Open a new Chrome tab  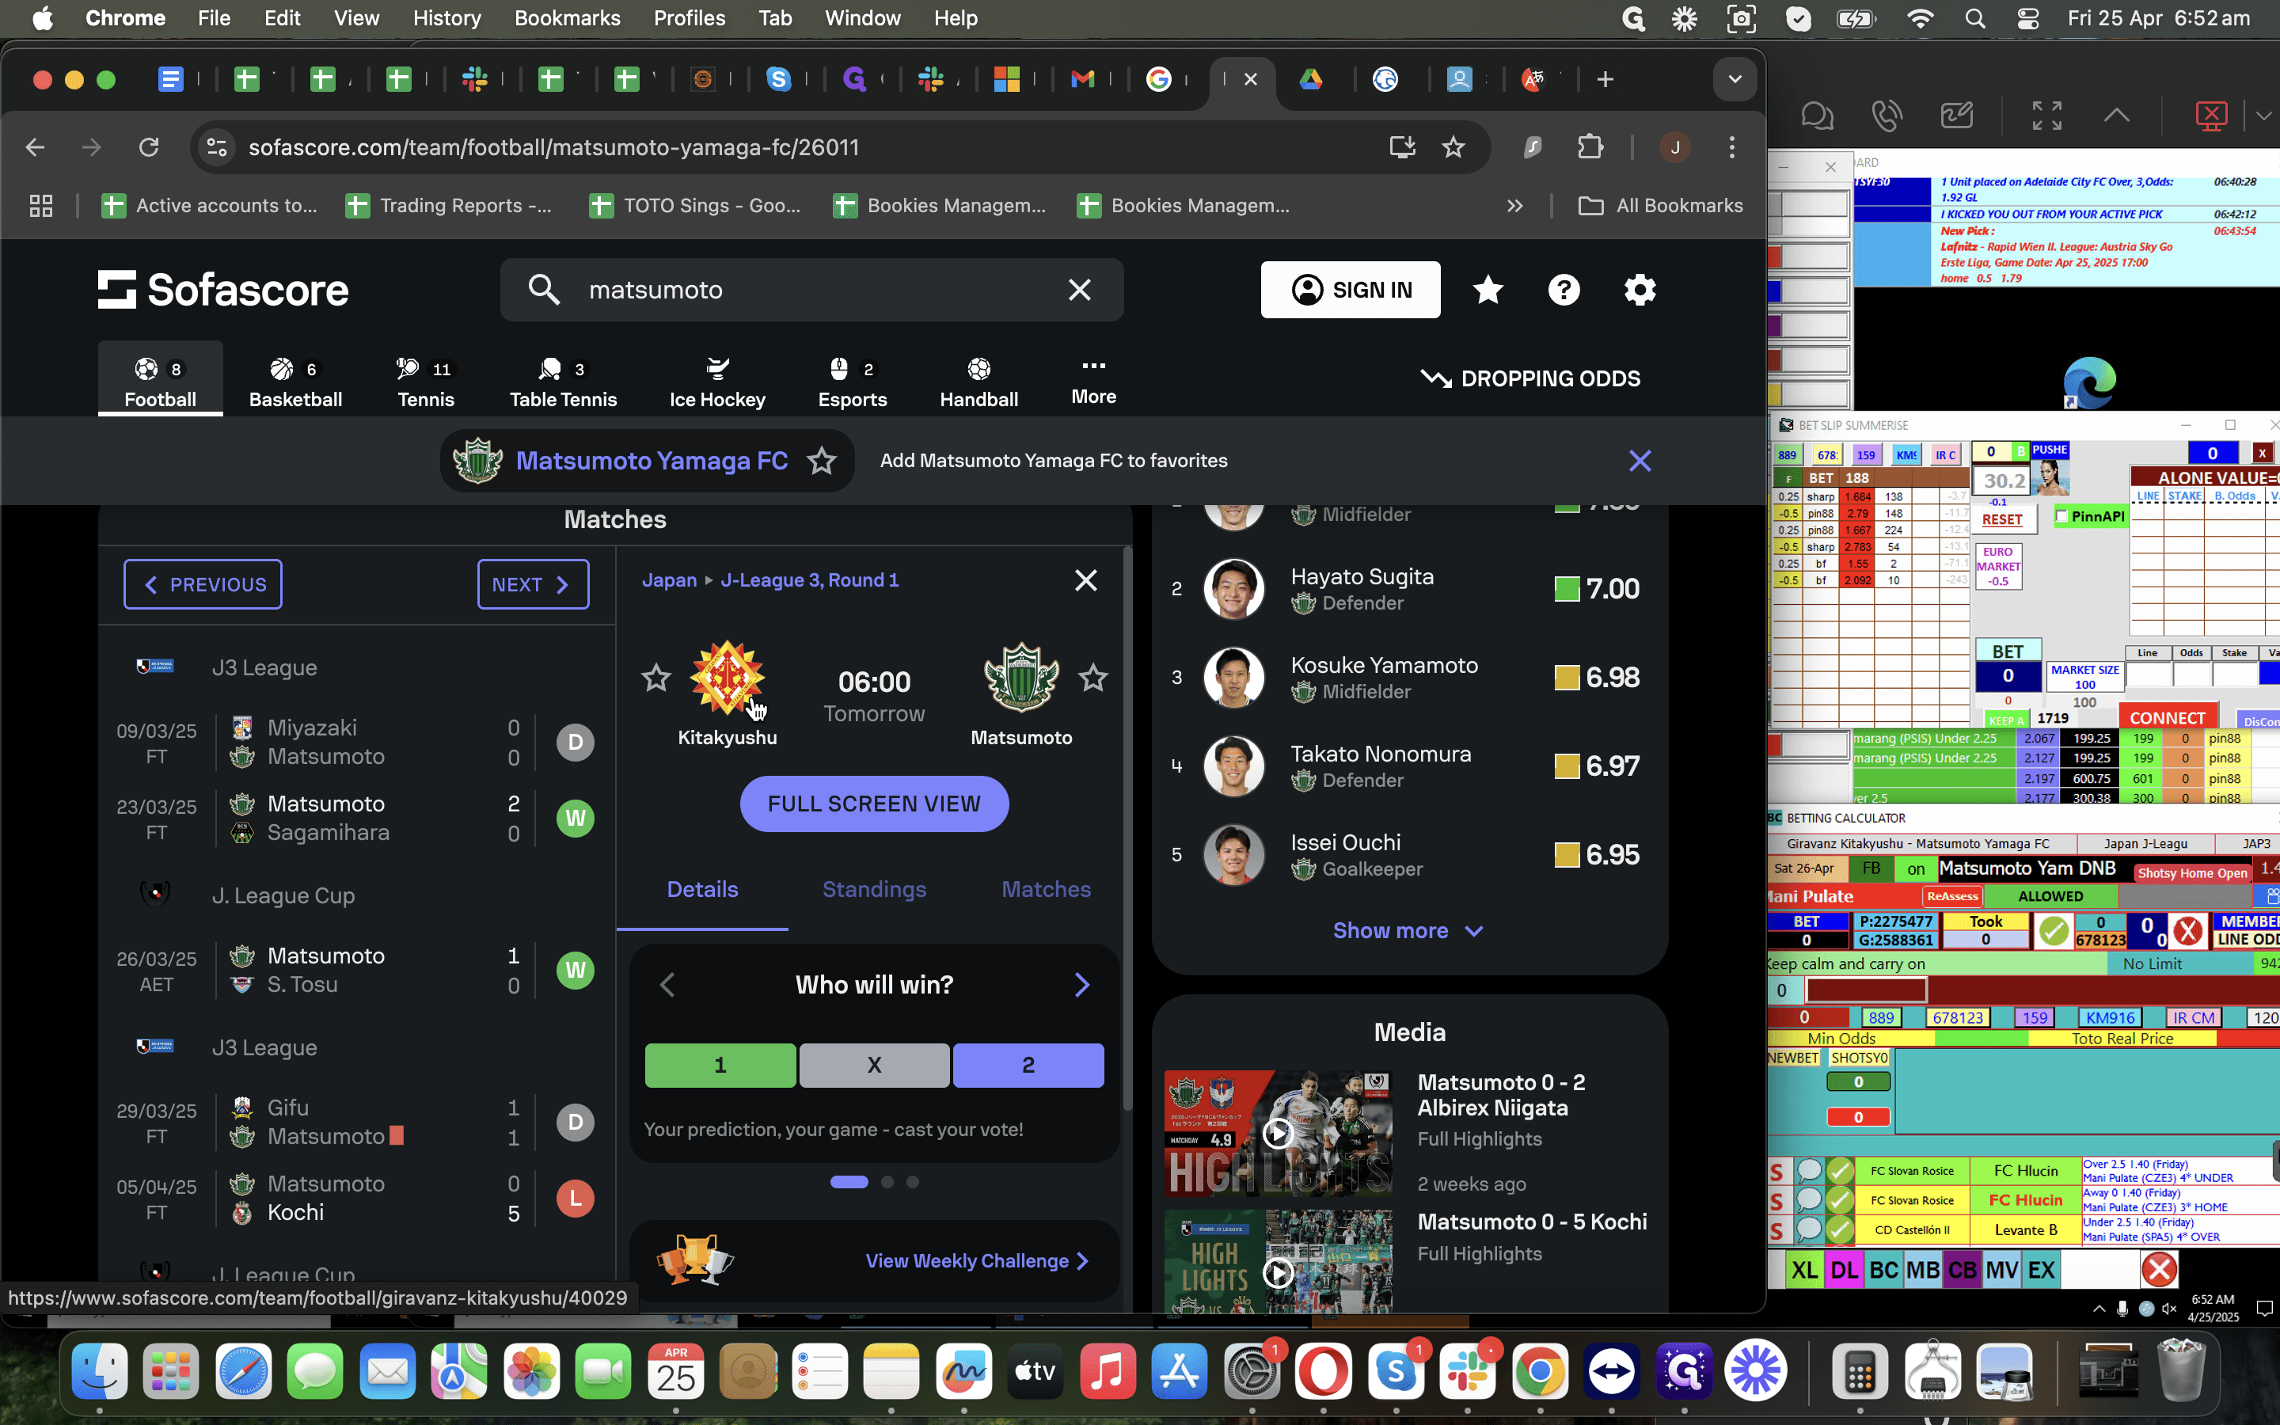(1605, 80)
